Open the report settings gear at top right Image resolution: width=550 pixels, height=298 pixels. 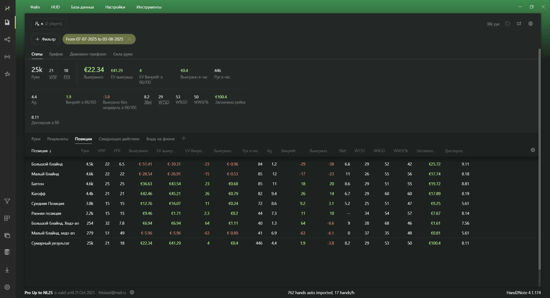point(531,24)
